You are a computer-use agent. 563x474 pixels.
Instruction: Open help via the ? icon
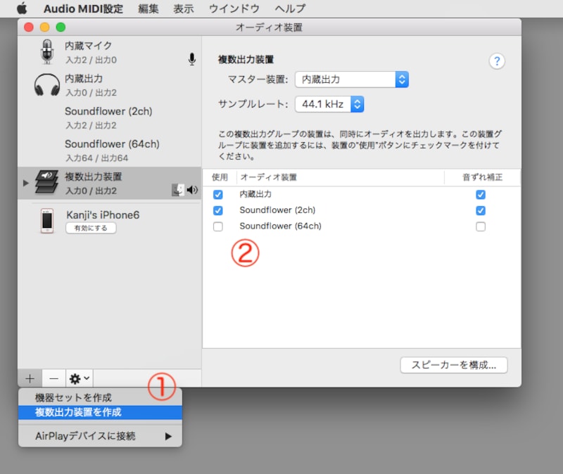click(x=497, y=61)
